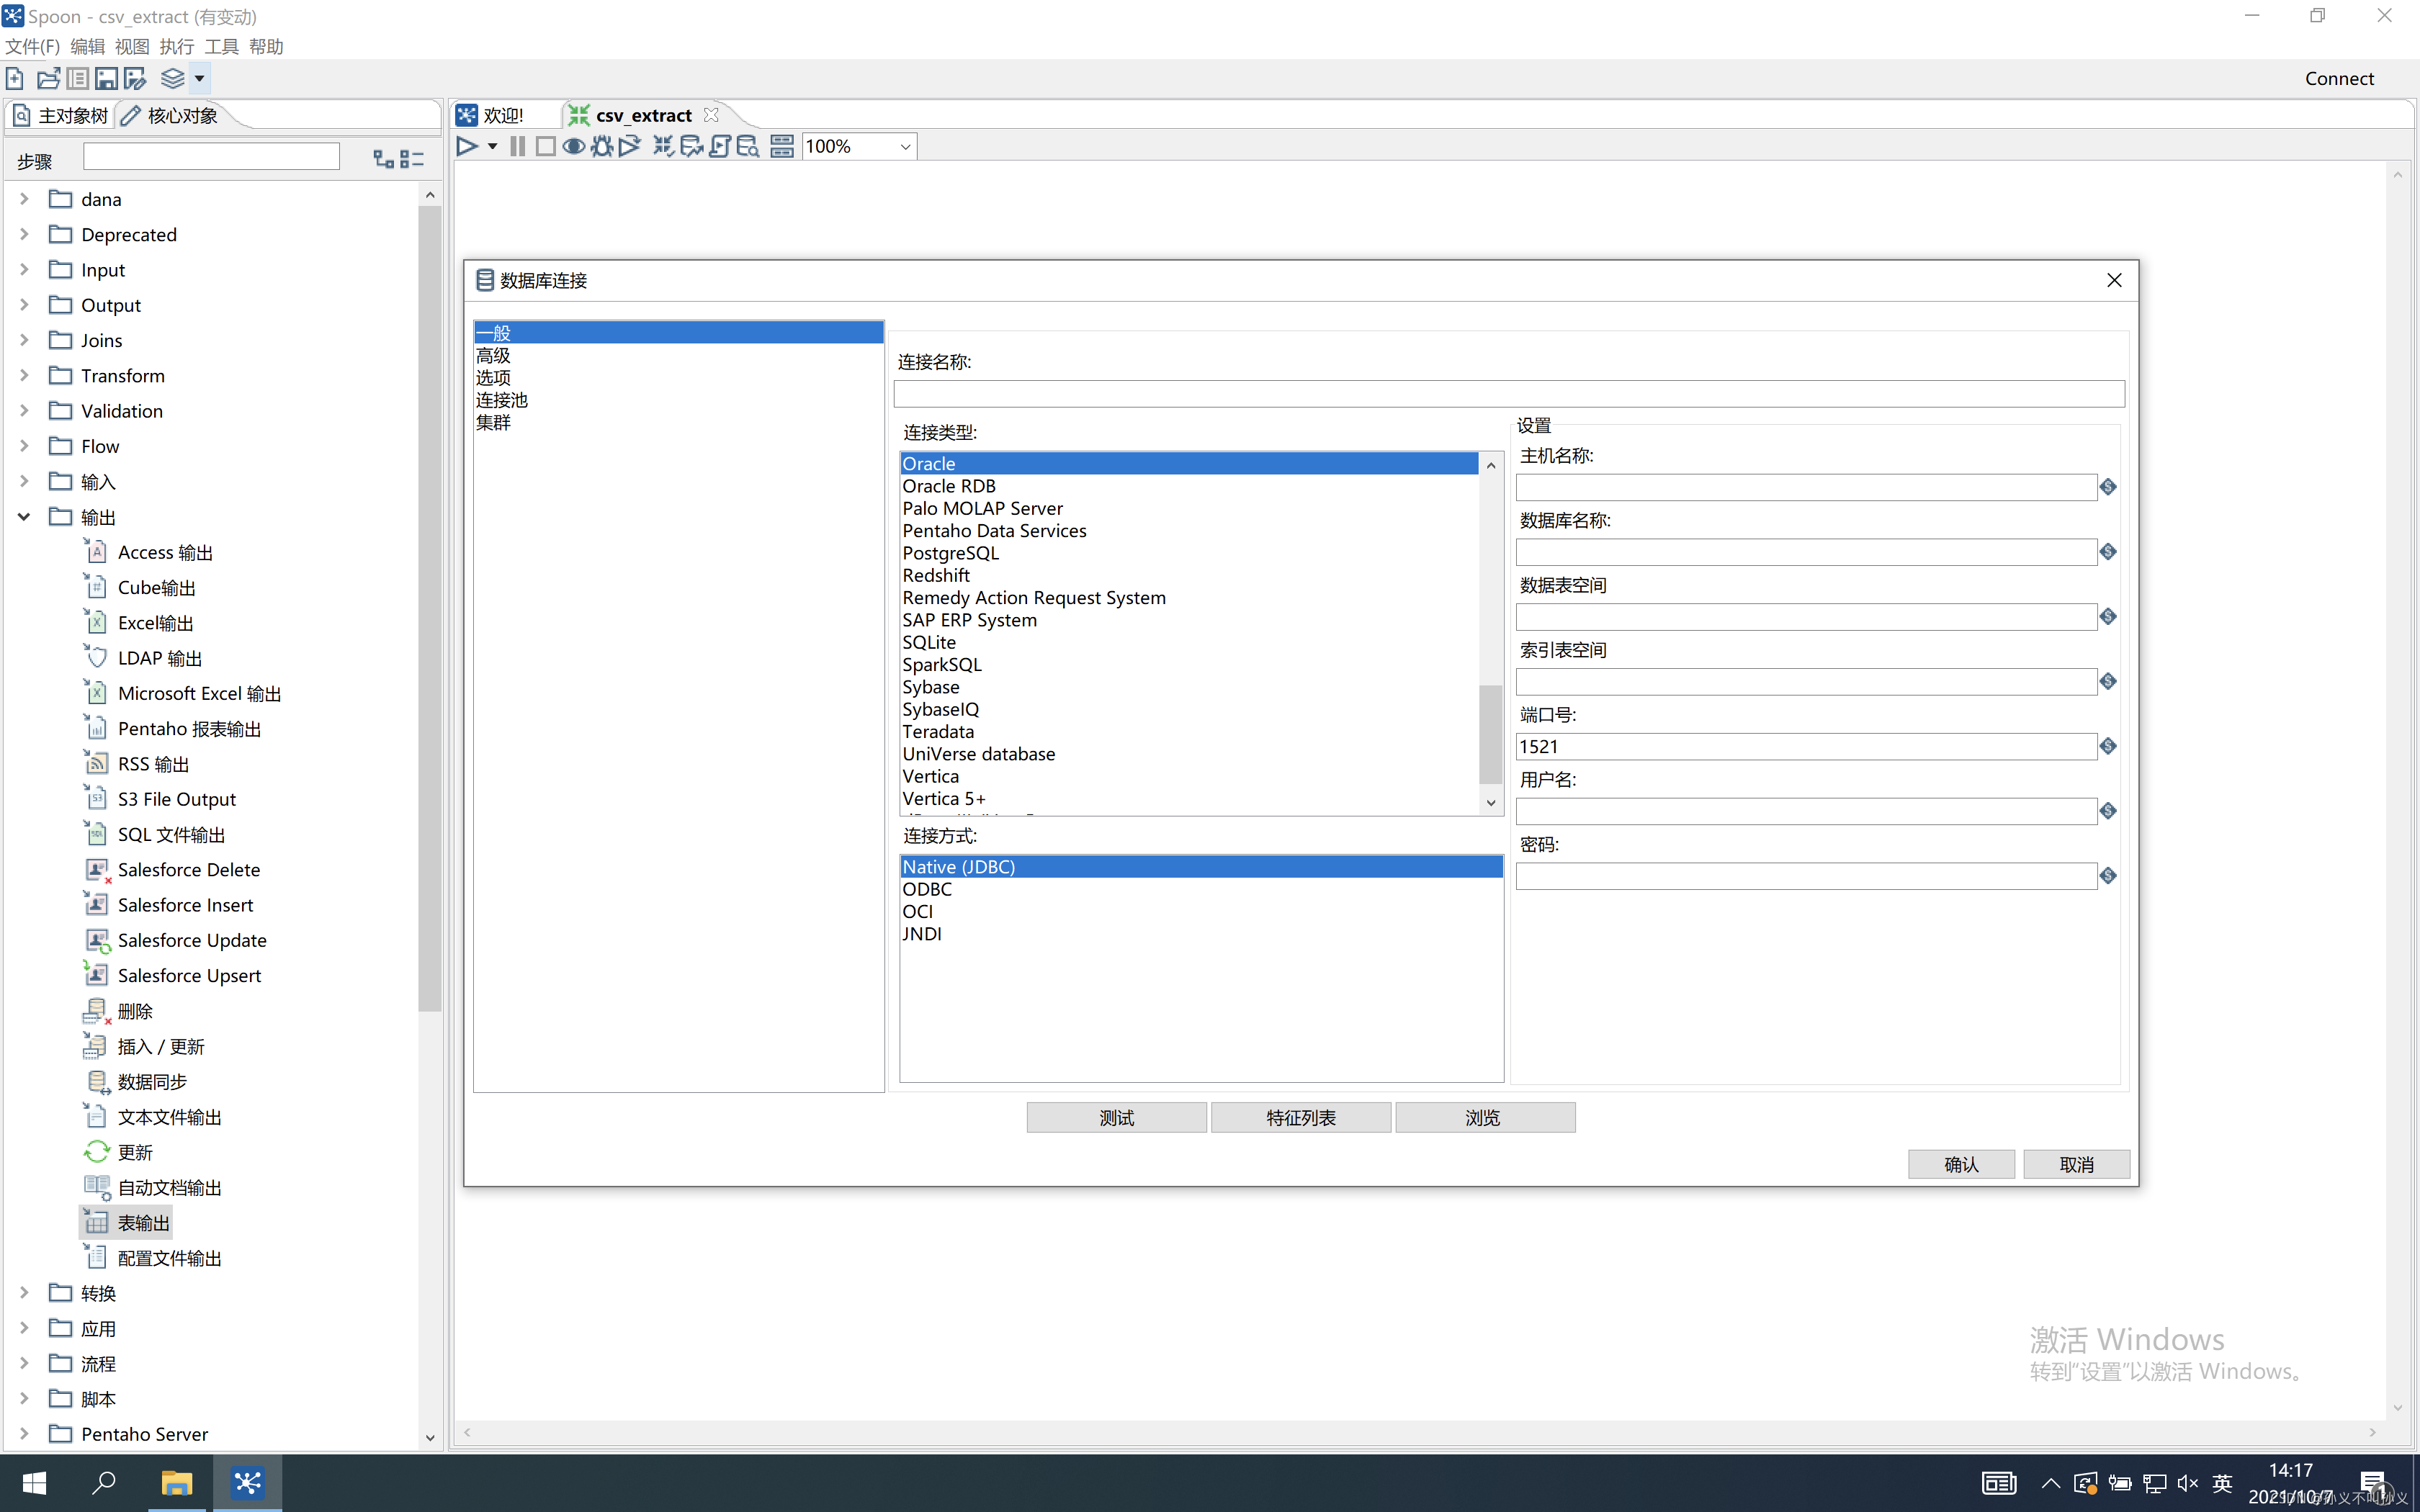
Task: Click the Preview transformation eye icon
Action: pos(573,147)
